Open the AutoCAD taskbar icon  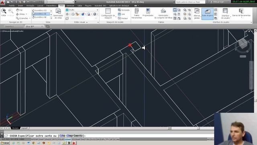click(x=74, y=143)
